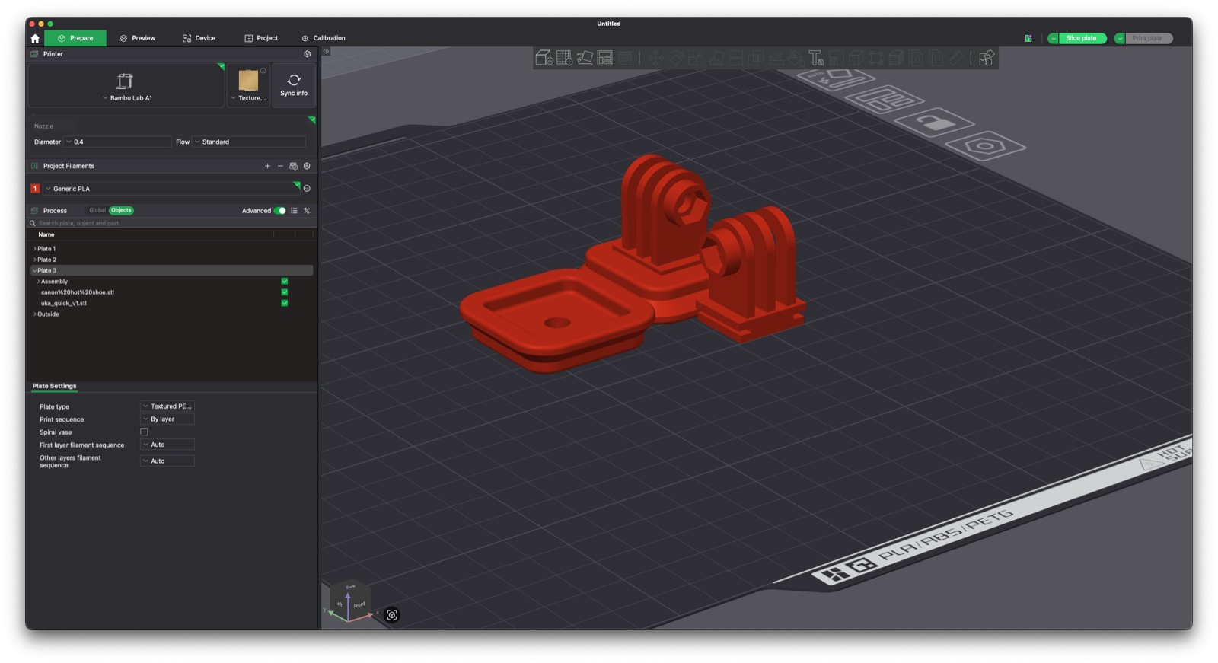Open Other layers filament sequence dropdown
This screenshot has height=663, width=1218.
click(x=167, y=461)
